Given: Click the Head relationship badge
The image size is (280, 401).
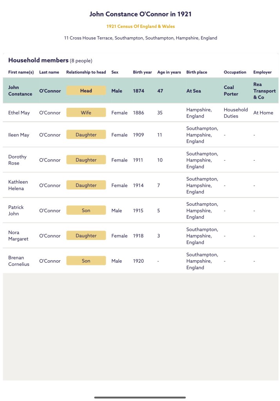Looking at the screenshot, I should 86,91.
